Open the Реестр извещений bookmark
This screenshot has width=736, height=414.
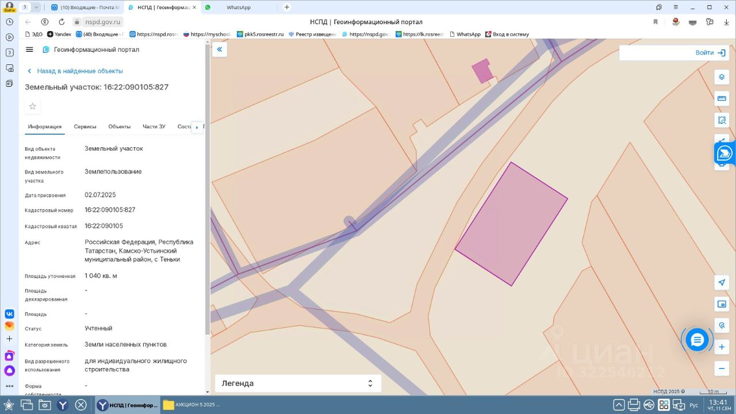312,34
